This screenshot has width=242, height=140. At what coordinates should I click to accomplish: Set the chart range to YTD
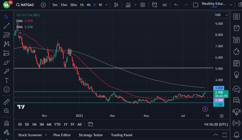57,124
